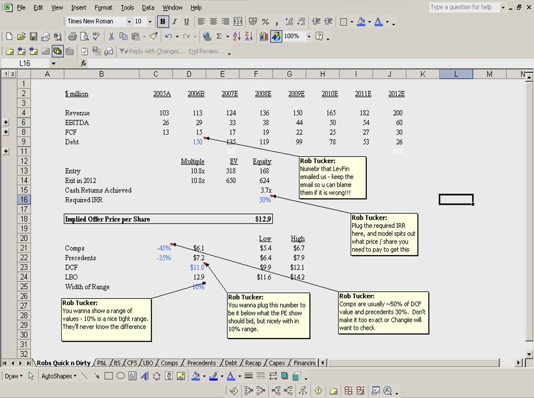The image size is (534, 398).
Task: Copy the selection
Action: point(123,37)
